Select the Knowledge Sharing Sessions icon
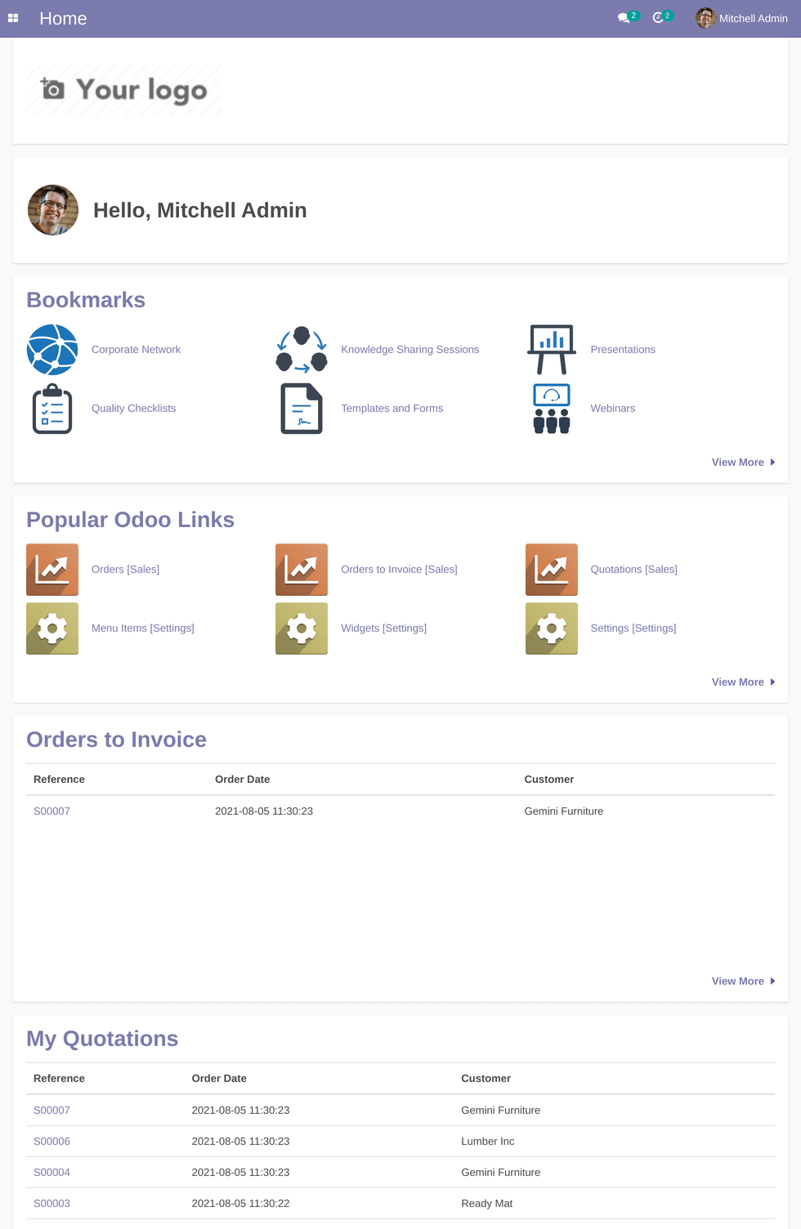The image size is (801, 1229). 301,349
